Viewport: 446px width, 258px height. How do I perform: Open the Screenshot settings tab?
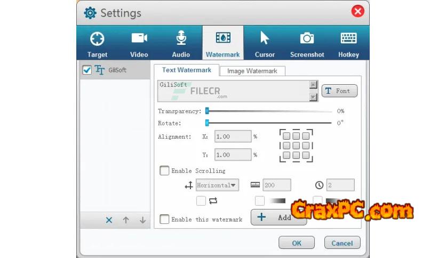(307, 43)
